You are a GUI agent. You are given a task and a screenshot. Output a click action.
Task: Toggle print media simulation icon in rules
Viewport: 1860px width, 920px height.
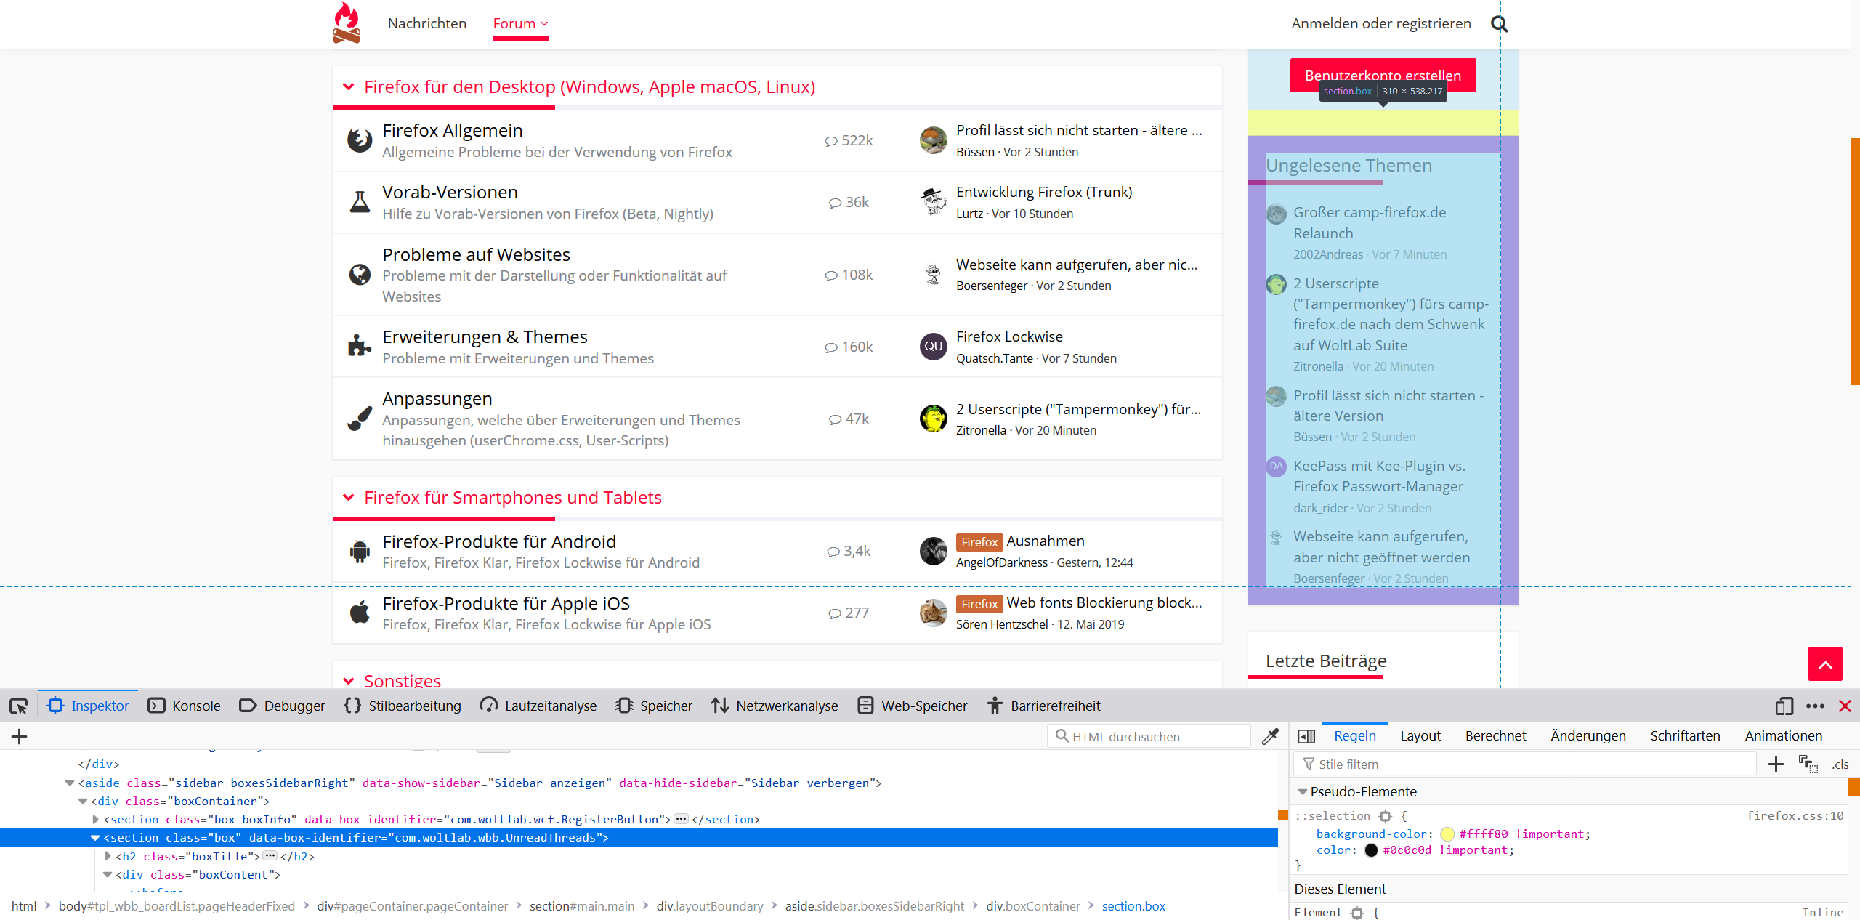pyautogui.click(x=1808, y=764)
